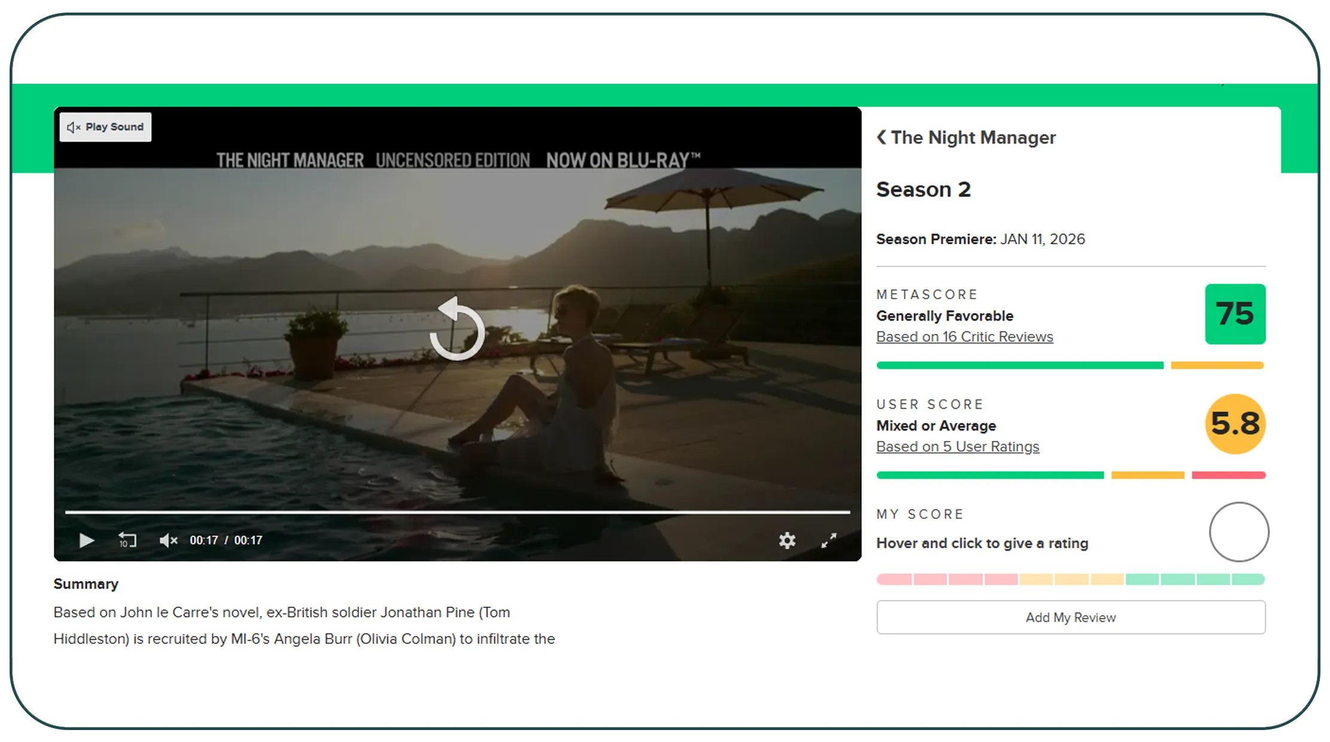
Task: Click The Night Manager title link
Action: [973, 137]
